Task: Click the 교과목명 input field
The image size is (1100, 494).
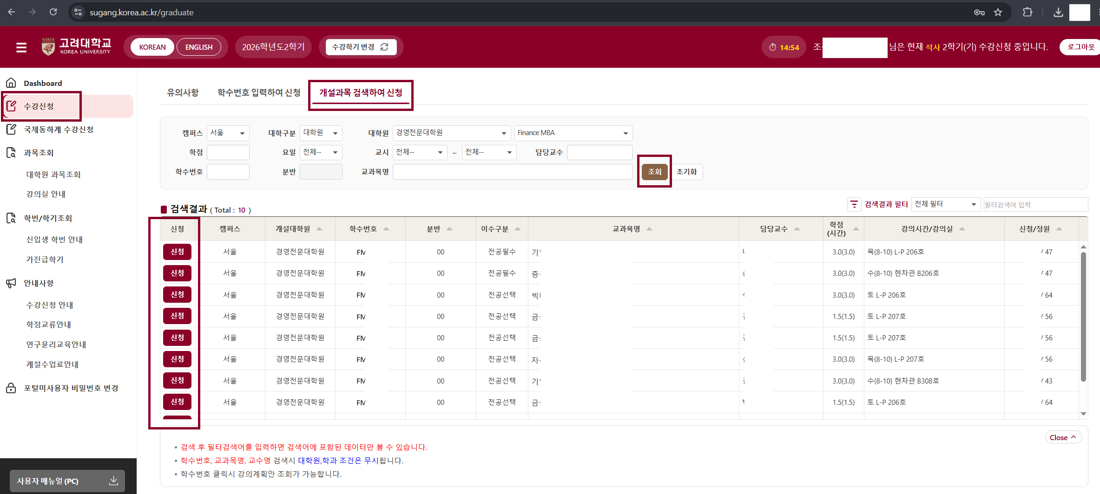Action: tap(513, 172)
